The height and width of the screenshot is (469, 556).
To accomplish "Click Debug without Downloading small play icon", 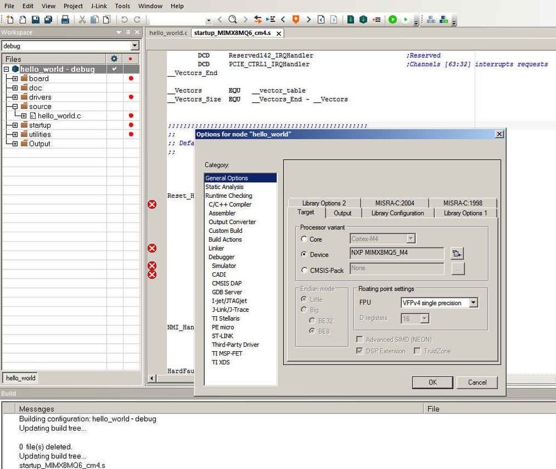I will coord(405,19).
